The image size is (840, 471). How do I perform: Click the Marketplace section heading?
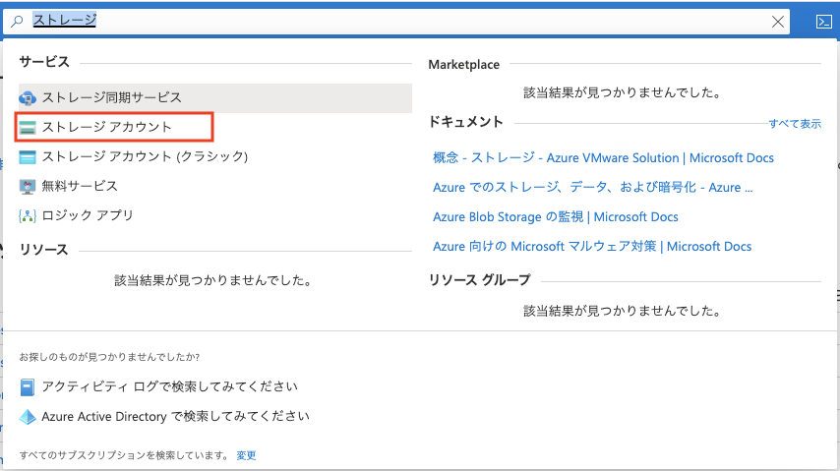(464, 65)
